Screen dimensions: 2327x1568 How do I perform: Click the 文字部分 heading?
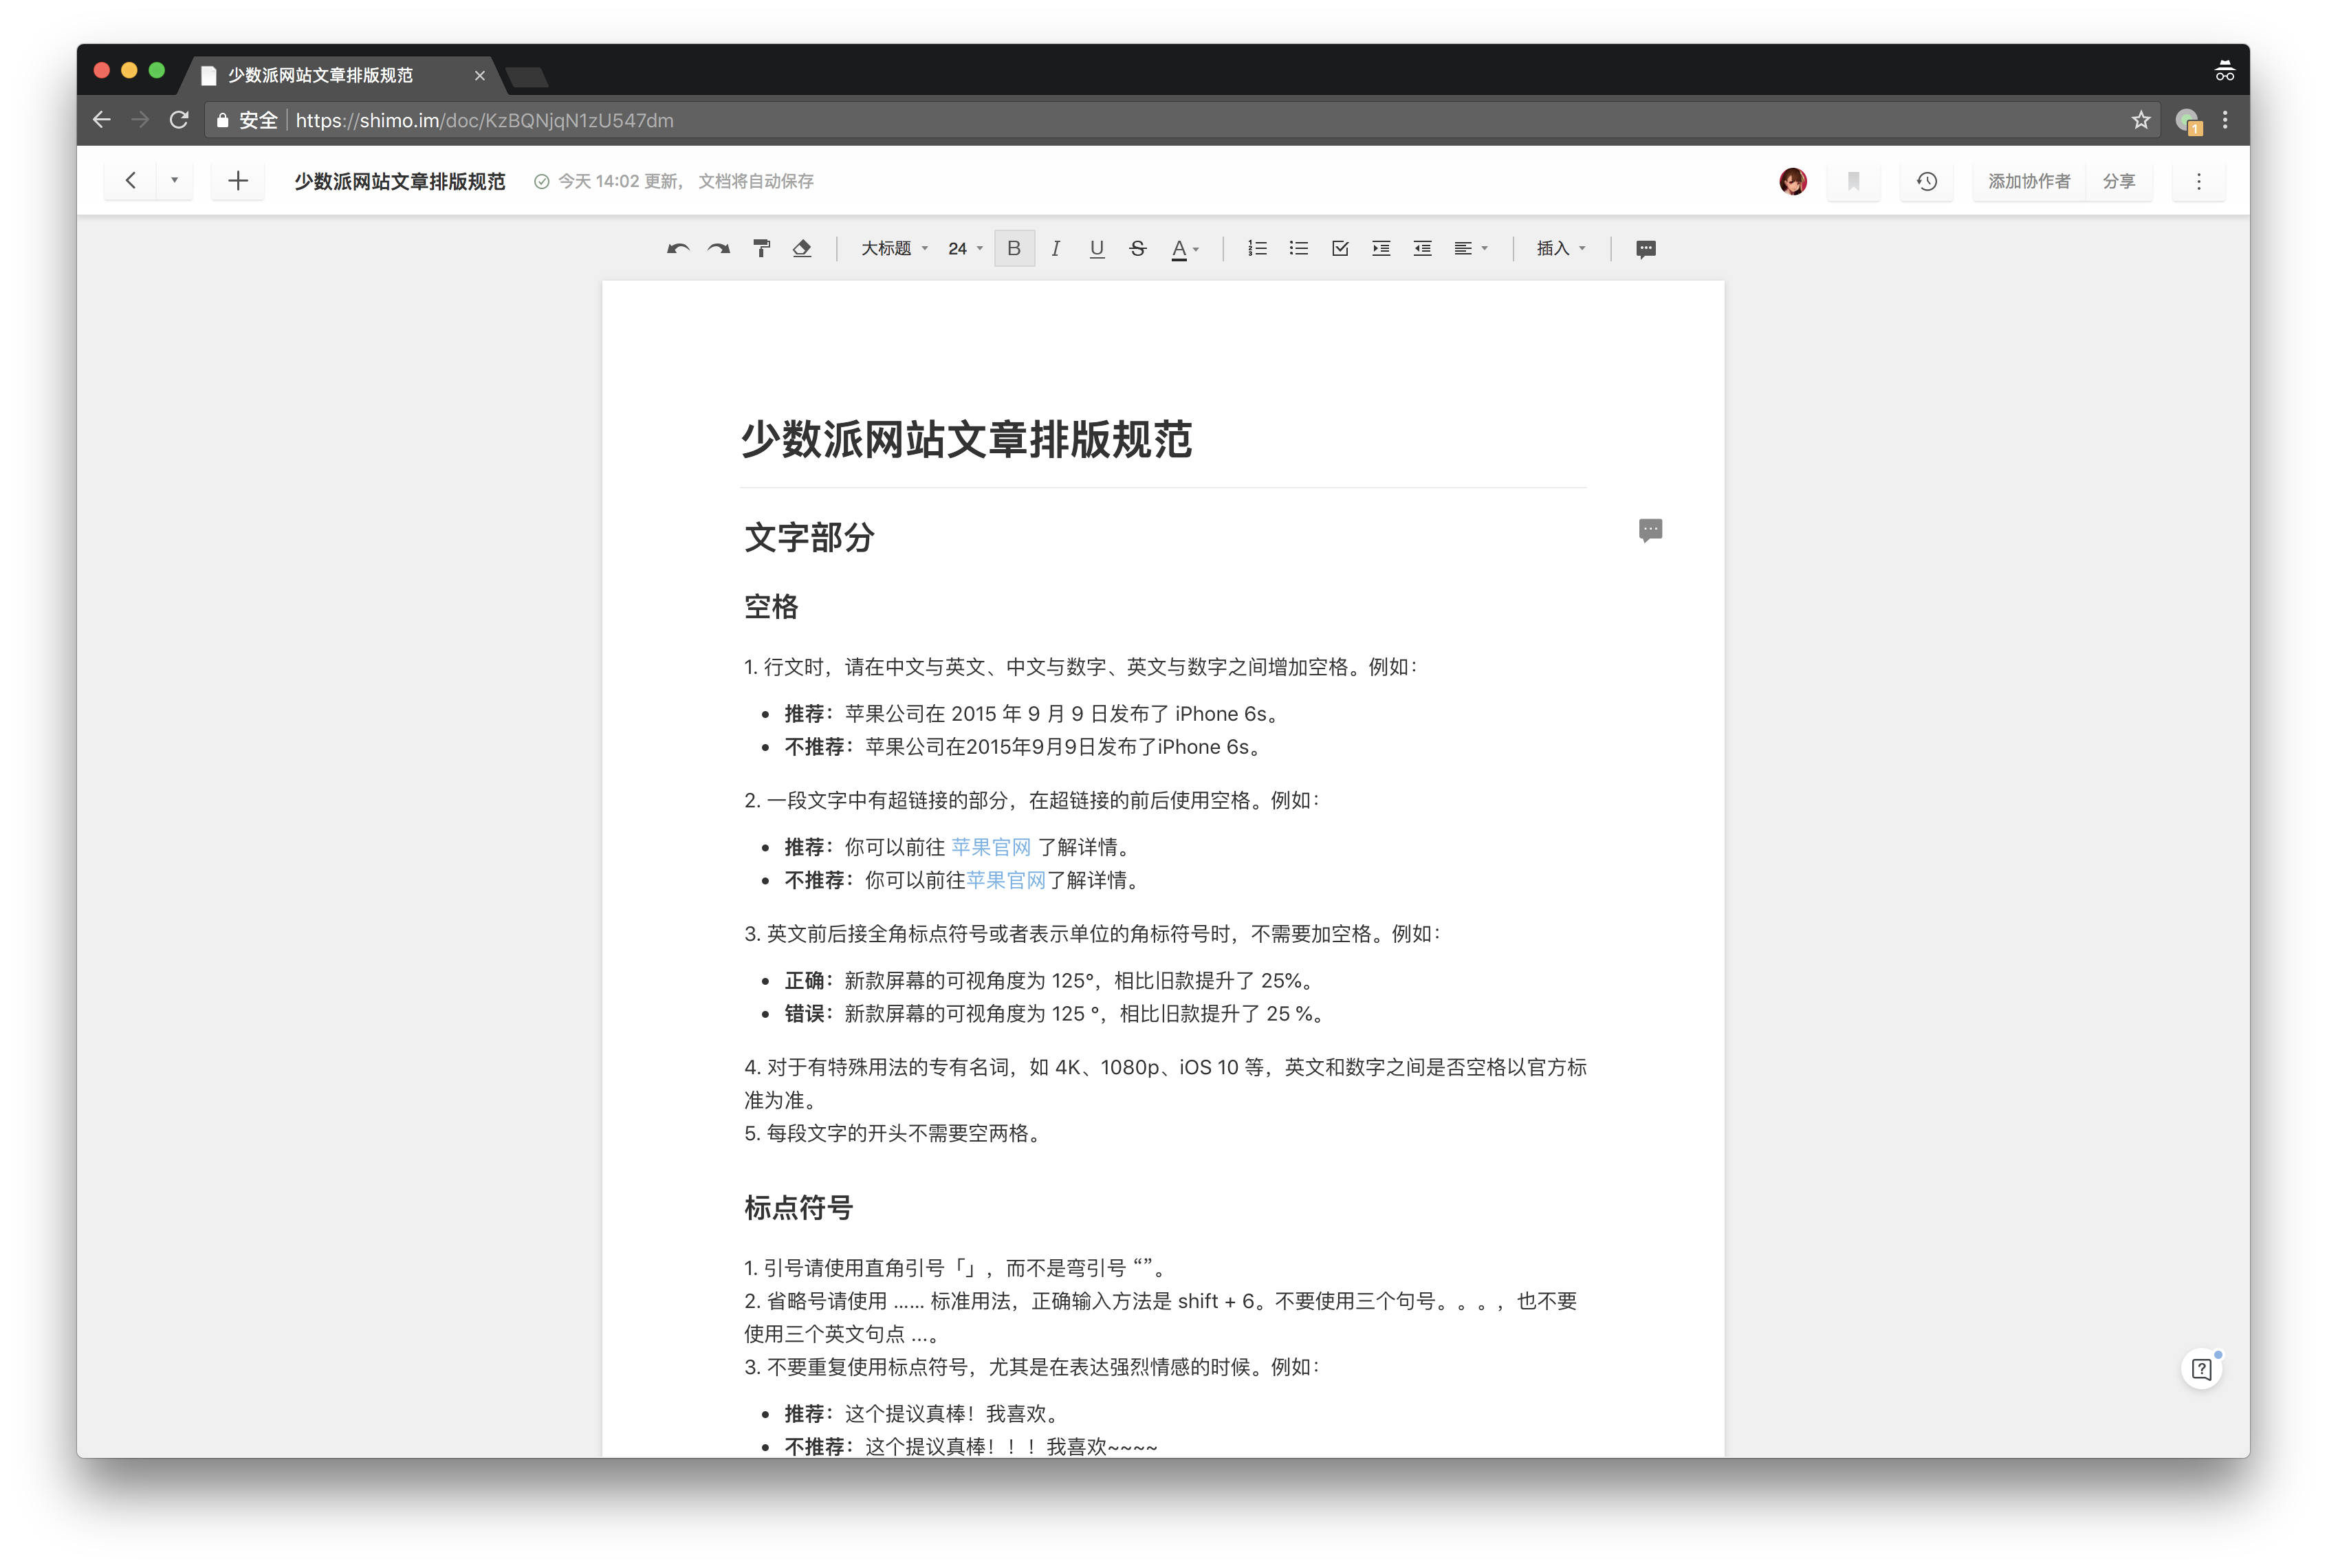click(x=809, y=538)
